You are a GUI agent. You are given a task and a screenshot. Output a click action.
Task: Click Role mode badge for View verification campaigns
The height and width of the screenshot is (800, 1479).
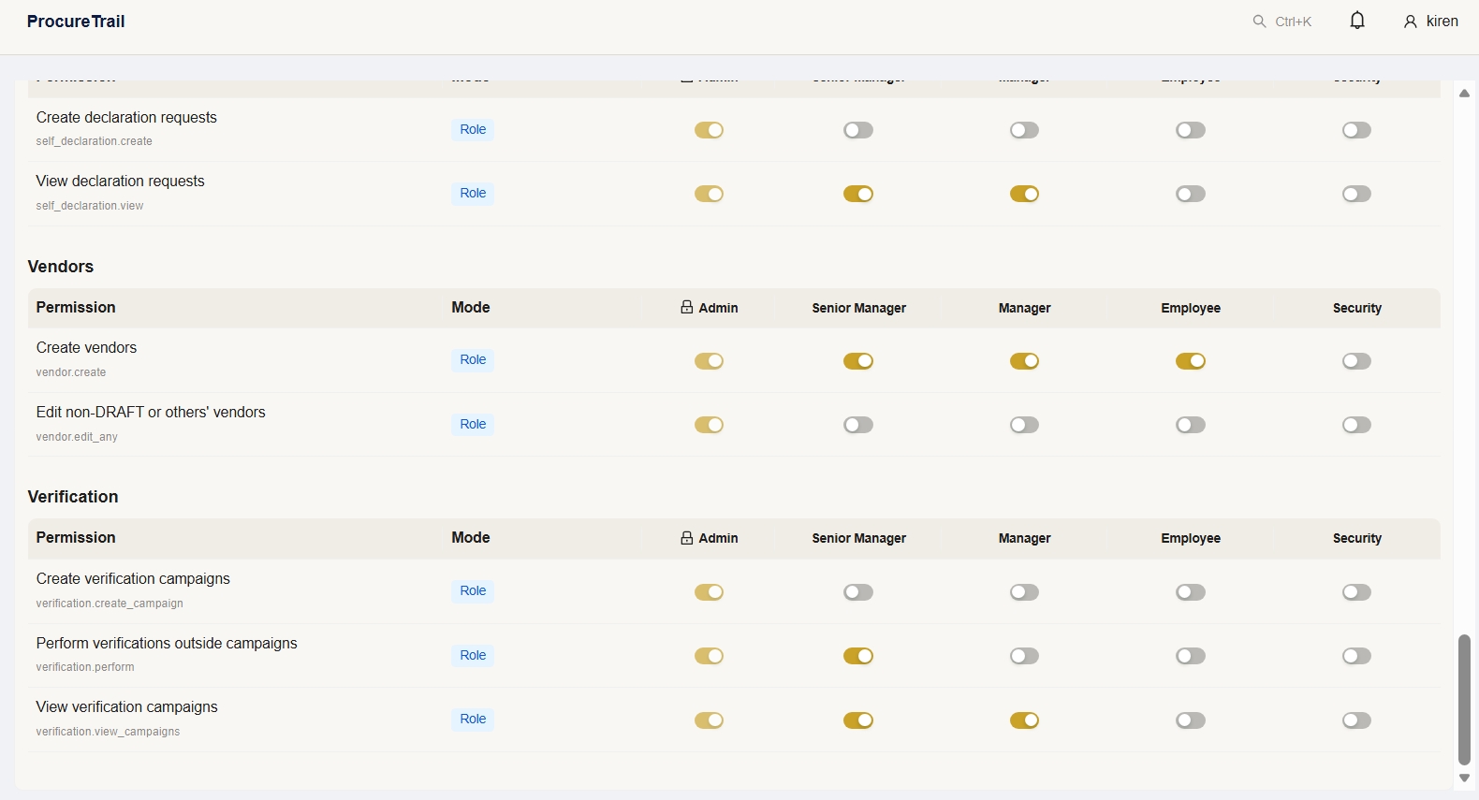pyautogui.click(x=473, y=720)
